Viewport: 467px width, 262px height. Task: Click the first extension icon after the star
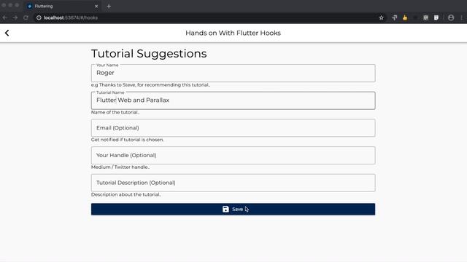[x=394, y=17]
